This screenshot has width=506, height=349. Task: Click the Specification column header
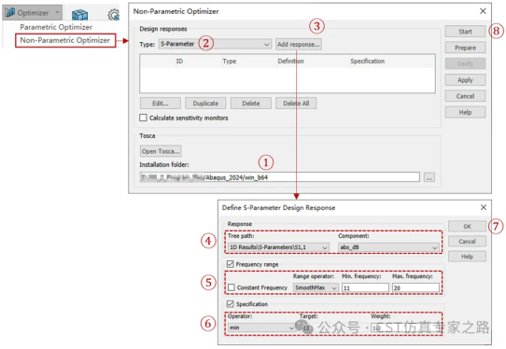click(368, 61)
